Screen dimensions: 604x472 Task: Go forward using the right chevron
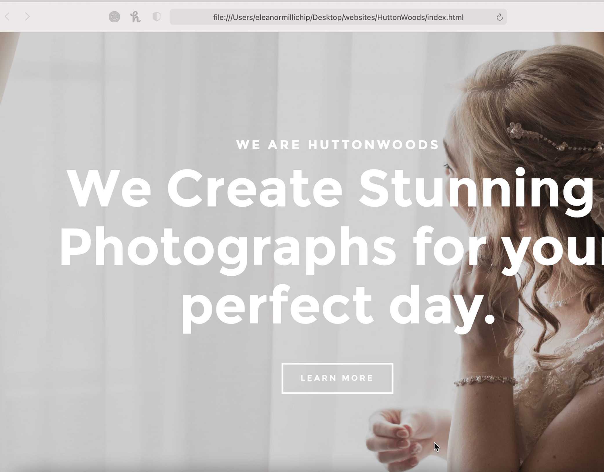click(x=27, y=17)
